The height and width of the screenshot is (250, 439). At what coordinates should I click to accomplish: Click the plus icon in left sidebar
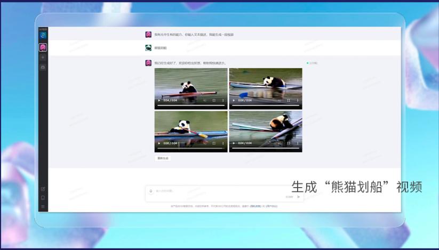pyautogui.click(x=43, y=57)
